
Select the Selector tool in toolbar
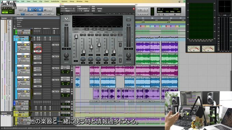tap(35, 10)
